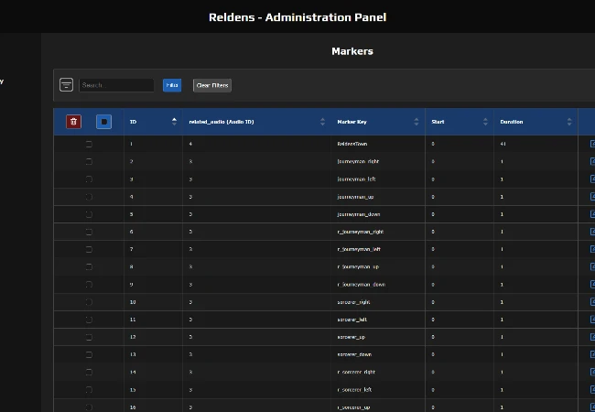Click the r_sorcerer_right marker key

coord(356,372)
